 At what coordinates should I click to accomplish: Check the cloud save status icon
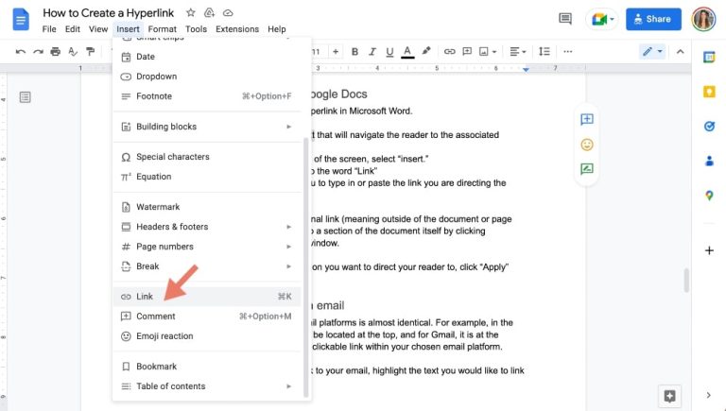point(228,13)
